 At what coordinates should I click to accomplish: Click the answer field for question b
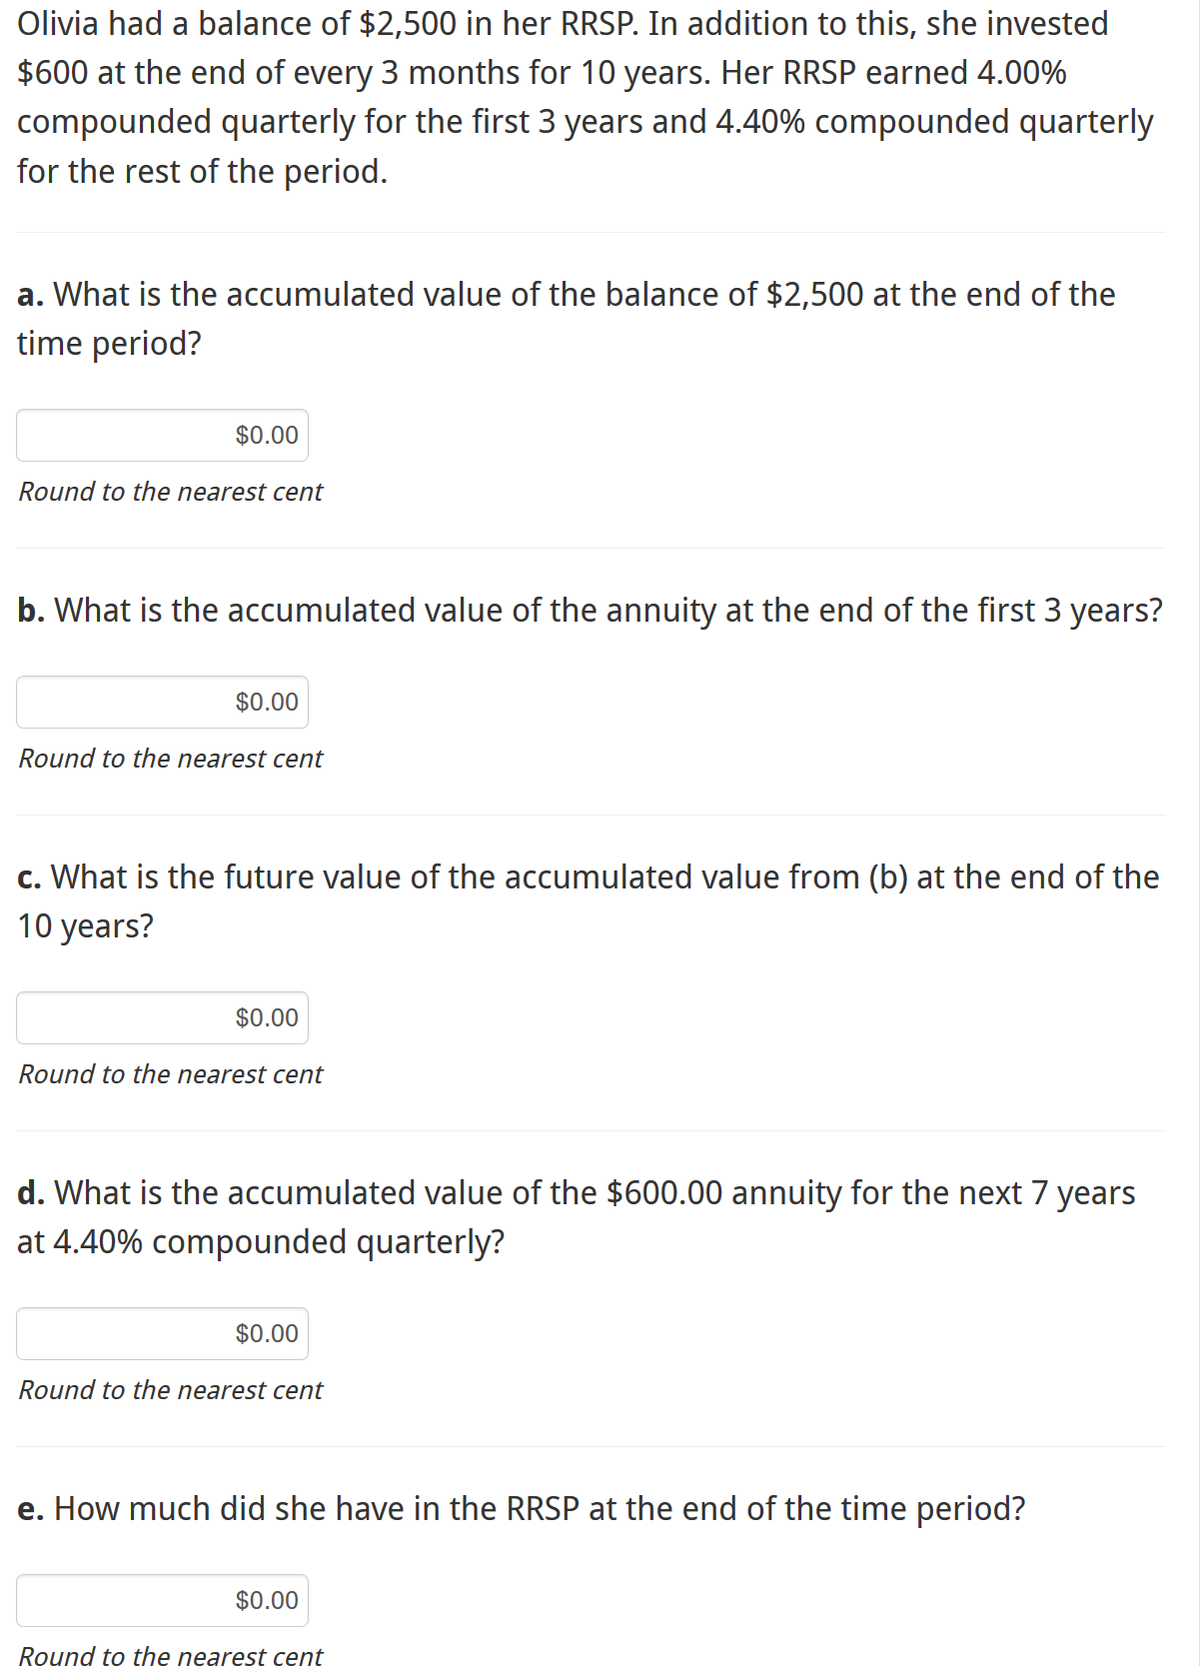(162, 702)
